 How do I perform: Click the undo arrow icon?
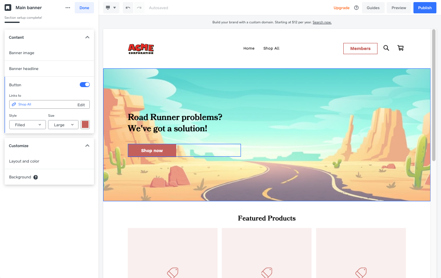[x=128, y=8]
